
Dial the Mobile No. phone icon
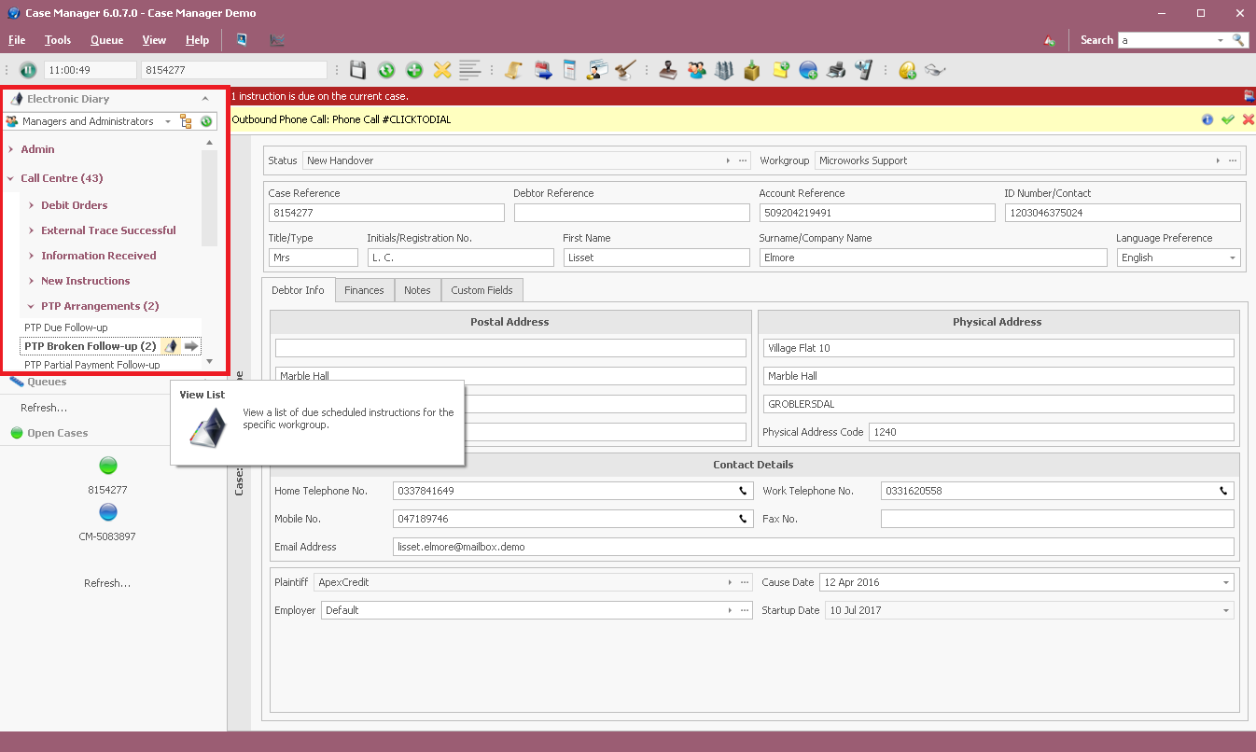point(744,519)
